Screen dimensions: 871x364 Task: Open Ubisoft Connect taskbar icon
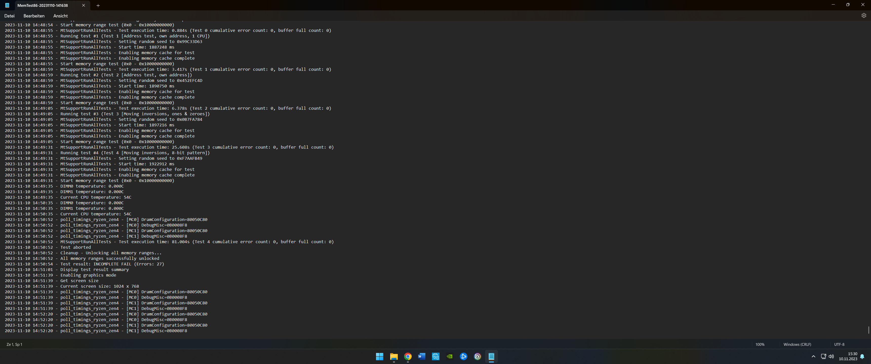pyautogui.click(x=478, y=356)
